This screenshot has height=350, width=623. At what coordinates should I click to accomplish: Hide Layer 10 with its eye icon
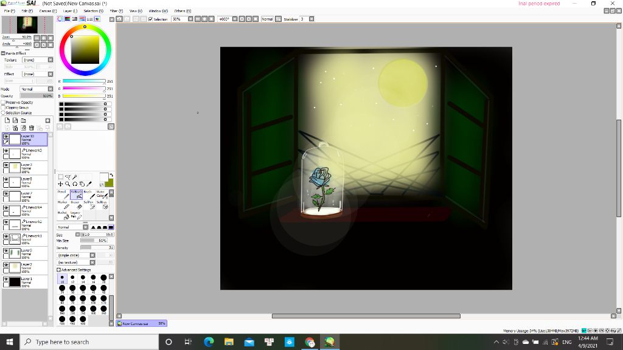click(x=6, y=137)
